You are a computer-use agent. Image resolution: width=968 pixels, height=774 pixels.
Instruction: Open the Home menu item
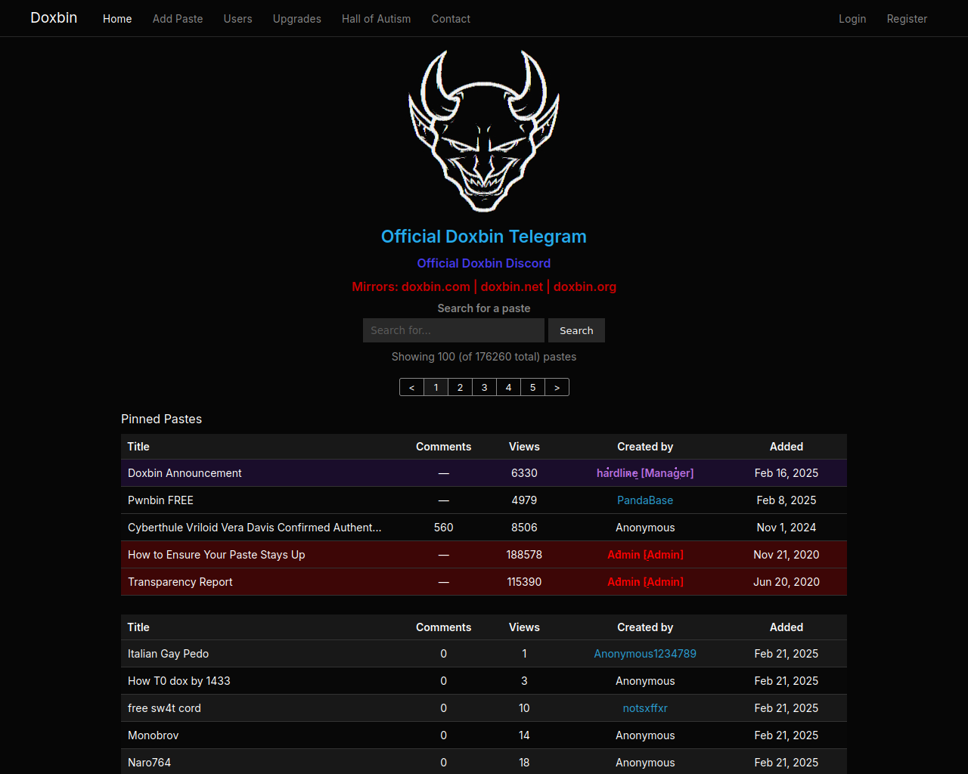(117, 19)
